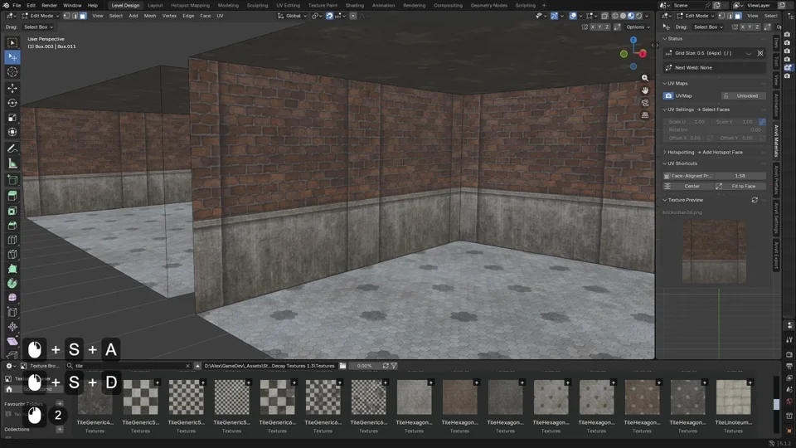Click the face-aligned value field showing 1.58

[740, 176]
